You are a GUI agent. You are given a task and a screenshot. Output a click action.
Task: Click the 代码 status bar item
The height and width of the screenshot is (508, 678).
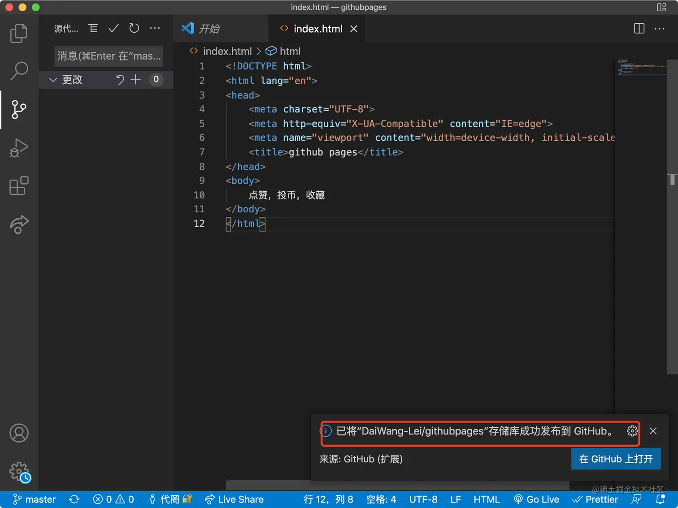point(170,499)
